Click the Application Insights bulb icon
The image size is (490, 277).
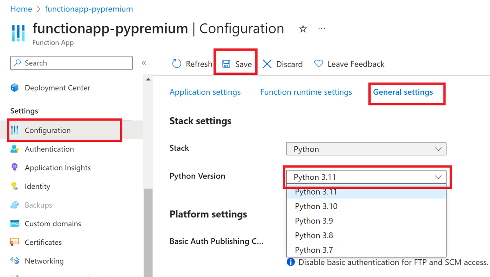tap(15, 168)
